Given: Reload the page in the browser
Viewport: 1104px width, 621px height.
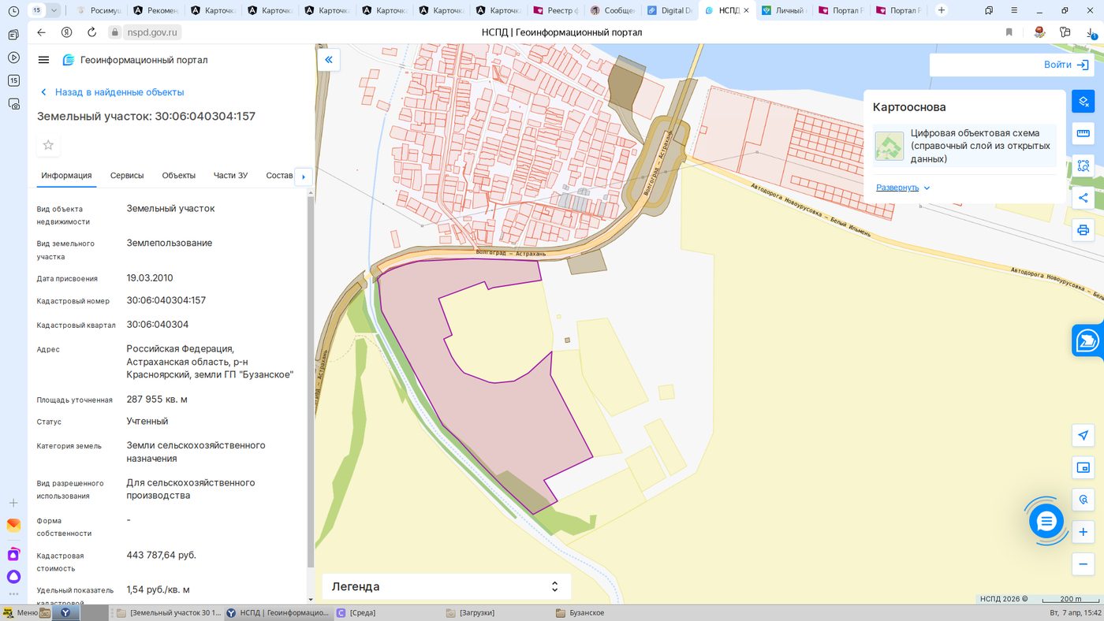Looking at the screenshot, I should (x=91, y=32).
